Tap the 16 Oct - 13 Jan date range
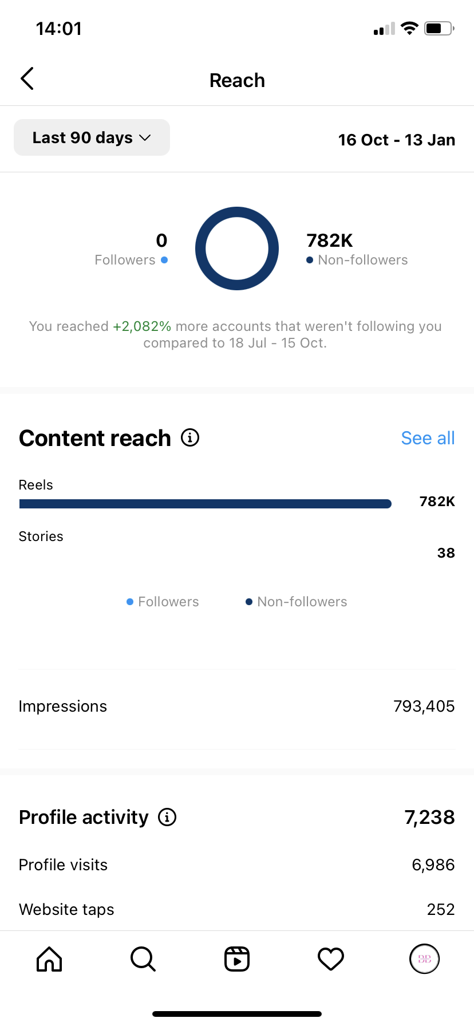This screenshot has width=474, height=1026. 396,140
